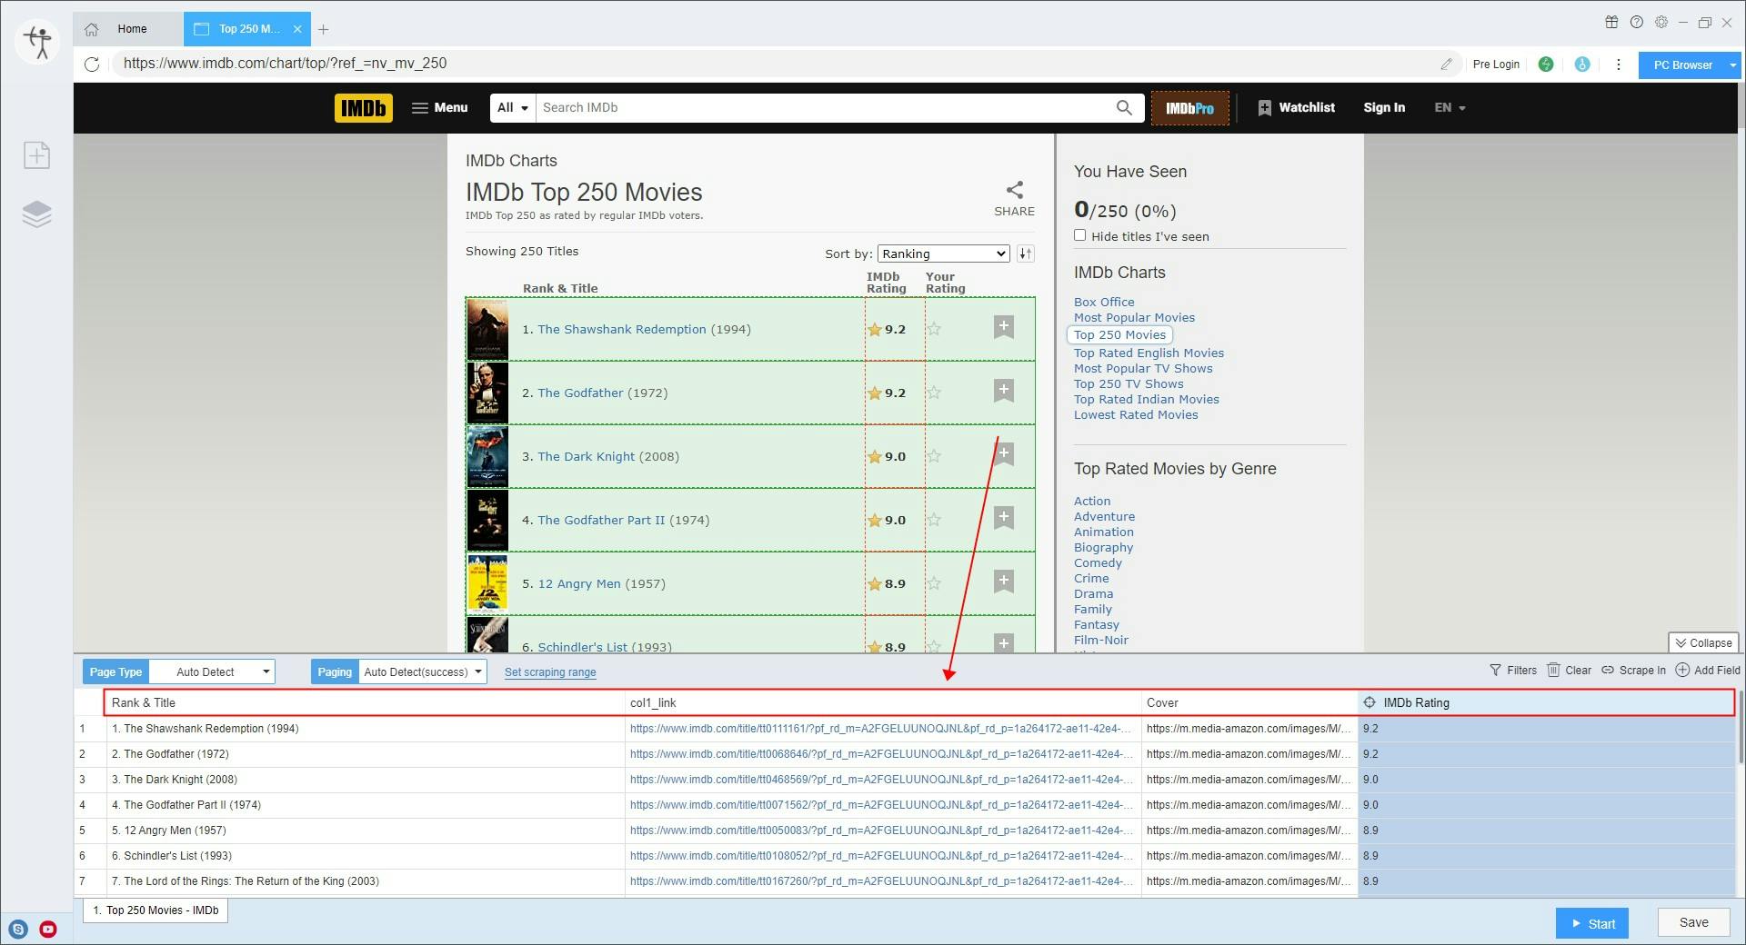Screen dimensions: 1746x945
Task: Check Hide titles I've seen
Action: (x=1079, y=235)
